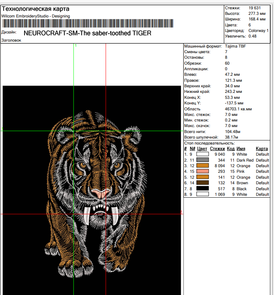Image resolution: width=274 pixels, height=295 pixels.
Task: Click the 'Цвет' column header
Action: [x=202, y=149]
